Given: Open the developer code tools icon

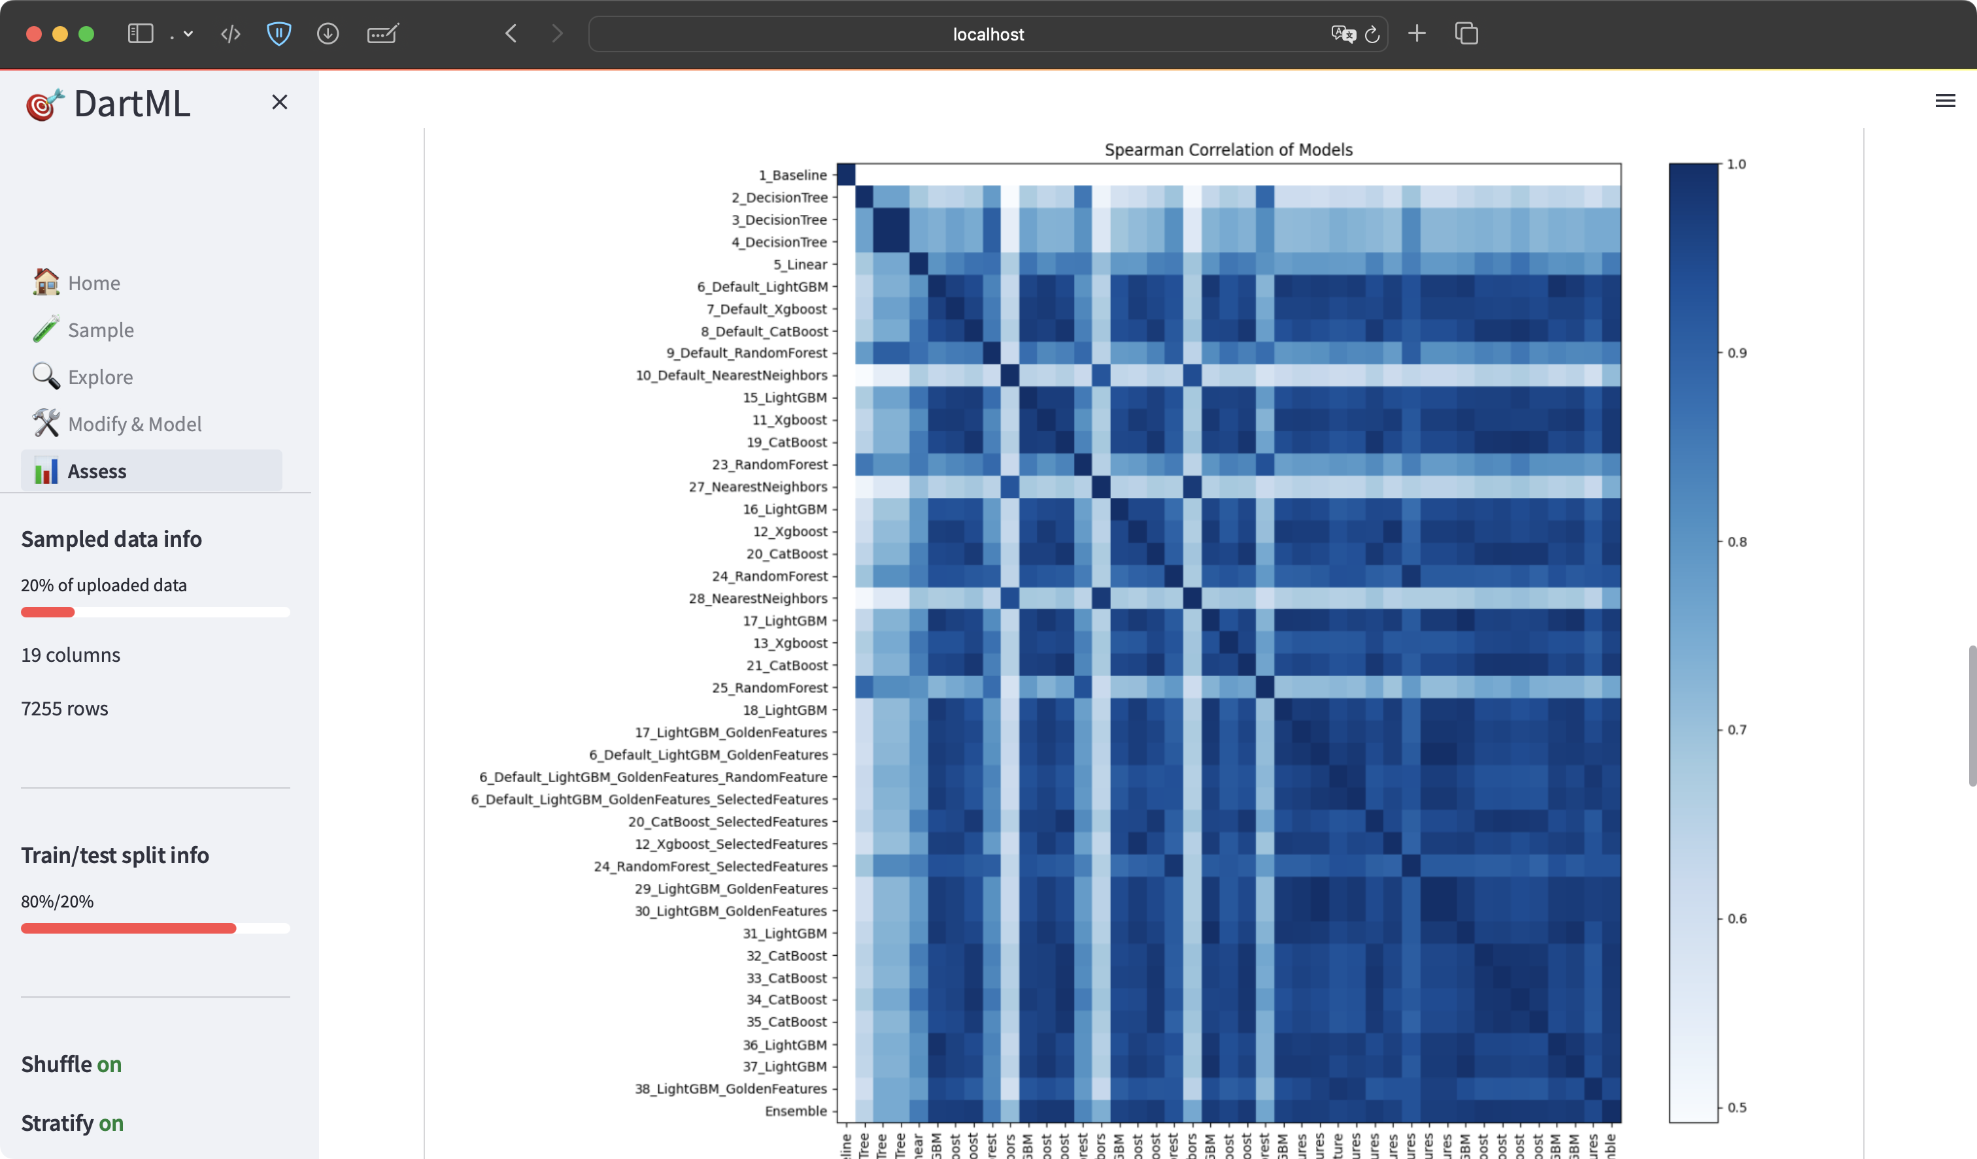Looking at the screenshot, I should [x=231, y=34].
